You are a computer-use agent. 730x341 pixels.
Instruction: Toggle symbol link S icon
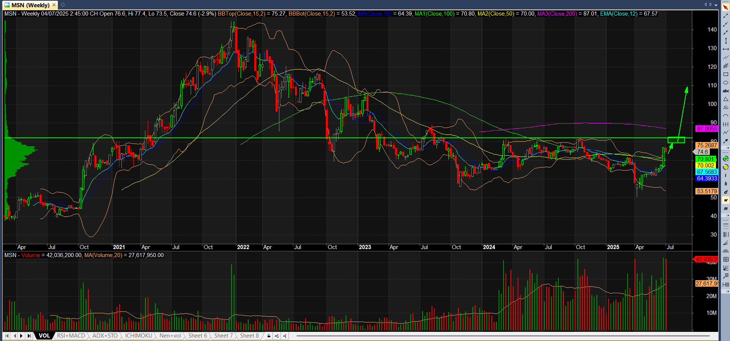coord(277,336)
